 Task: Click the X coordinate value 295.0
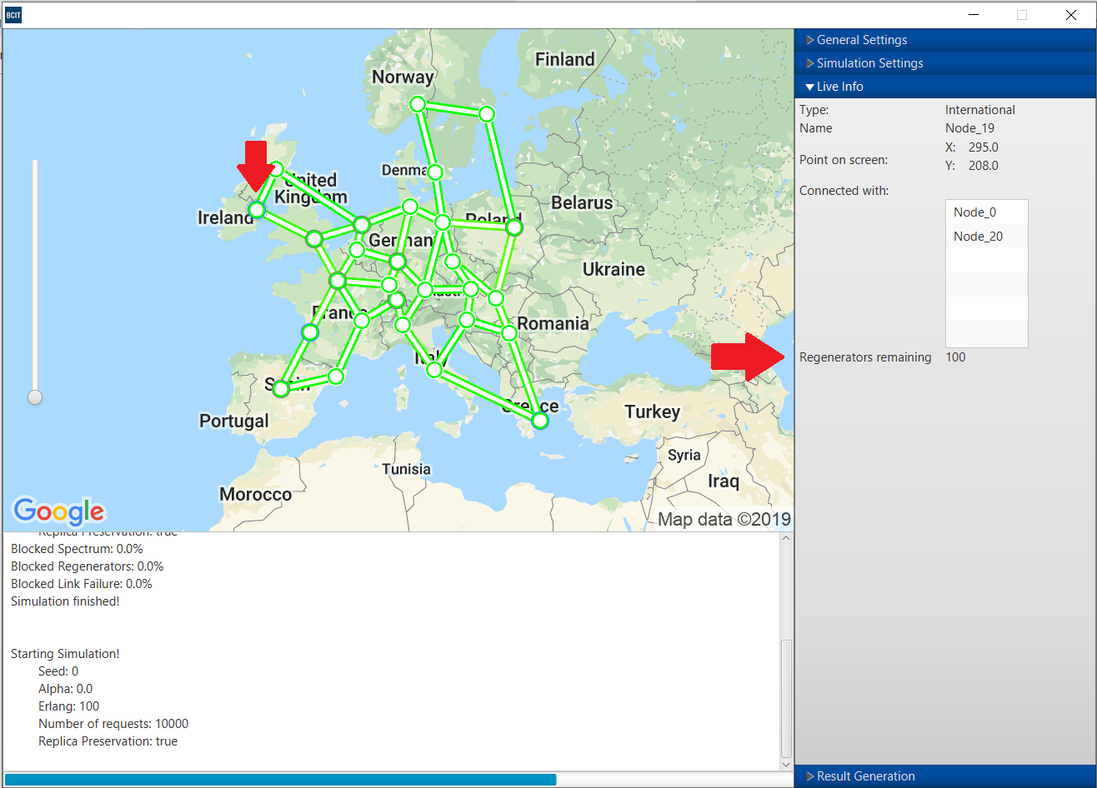point(984,147)
